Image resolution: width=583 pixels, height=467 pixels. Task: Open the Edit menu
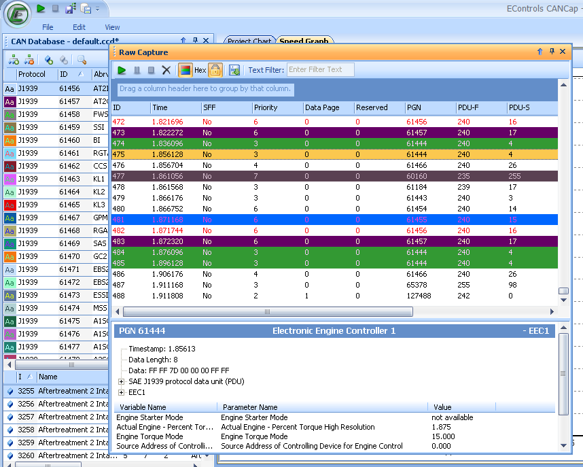(x=79, y=27)
